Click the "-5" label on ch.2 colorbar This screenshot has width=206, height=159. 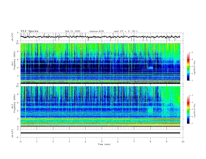point(192,109)
